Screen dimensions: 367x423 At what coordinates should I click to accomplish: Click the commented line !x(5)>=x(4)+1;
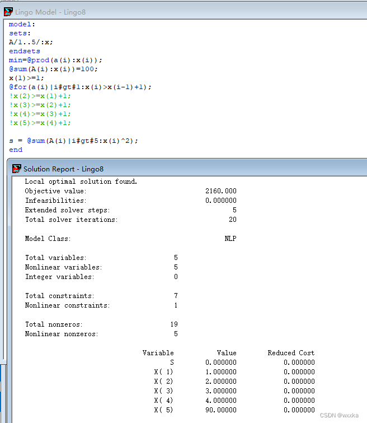click(x=40, y=123)
